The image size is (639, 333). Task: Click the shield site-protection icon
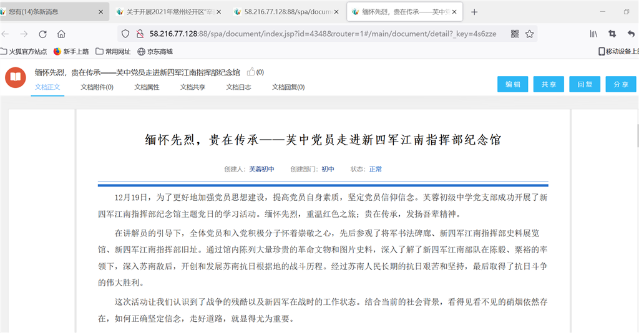pyautogui.click(x=125, y=34)
